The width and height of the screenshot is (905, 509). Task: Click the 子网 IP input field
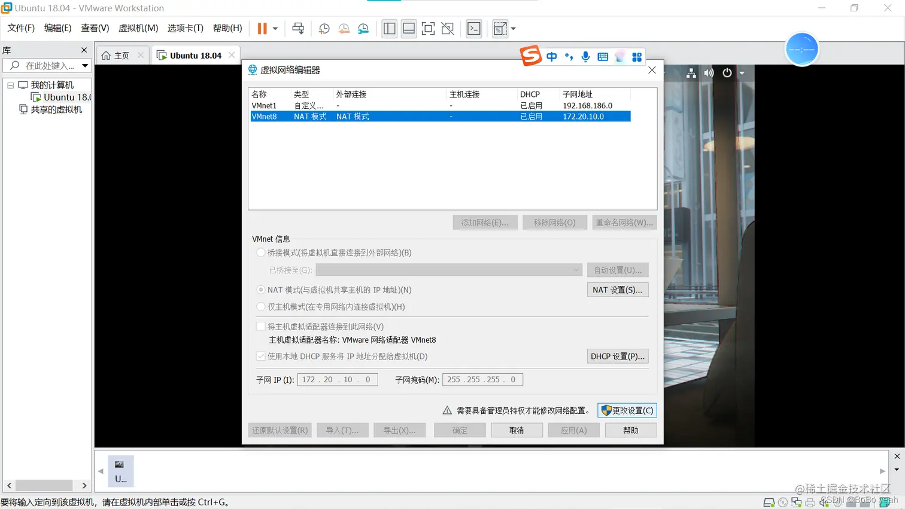(338, 380)
